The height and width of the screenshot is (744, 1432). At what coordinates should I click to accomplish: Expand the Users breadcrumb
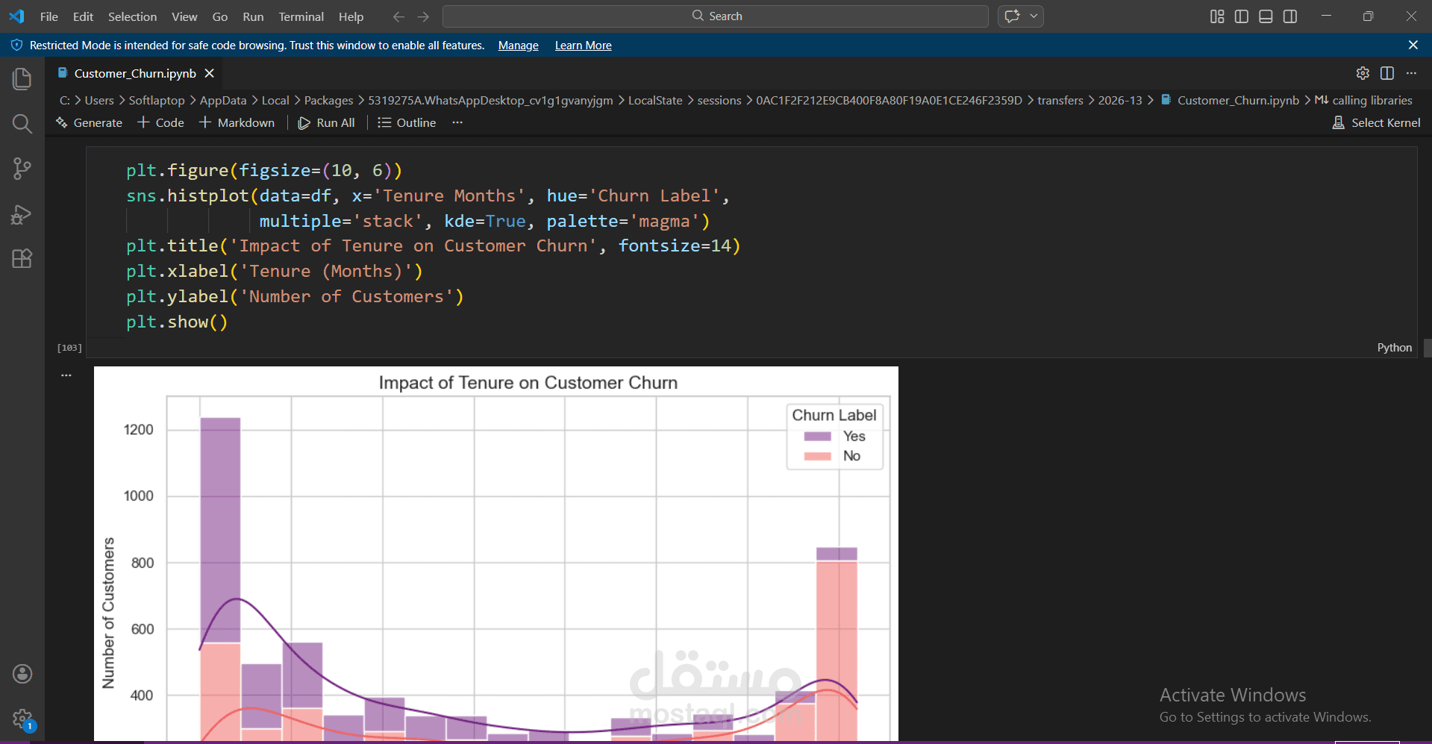point(99,100)
